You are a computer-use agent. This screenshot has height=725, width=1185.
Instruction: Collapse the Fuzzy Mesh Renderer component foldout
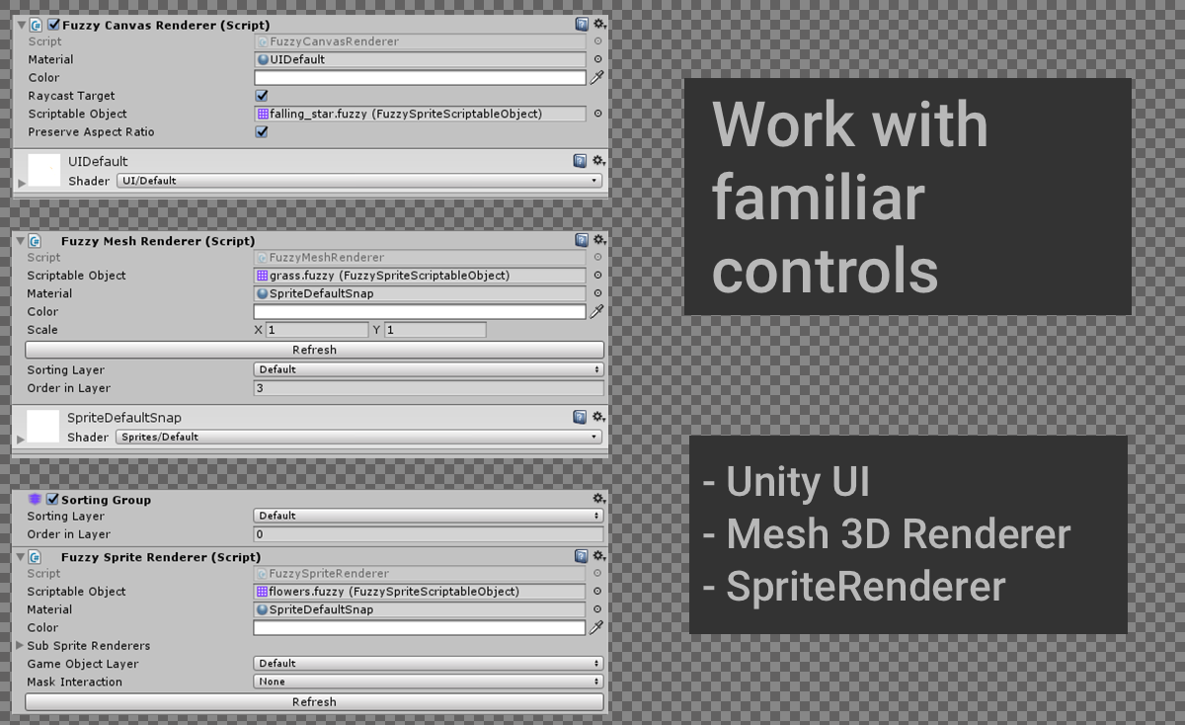click(21, 240)
